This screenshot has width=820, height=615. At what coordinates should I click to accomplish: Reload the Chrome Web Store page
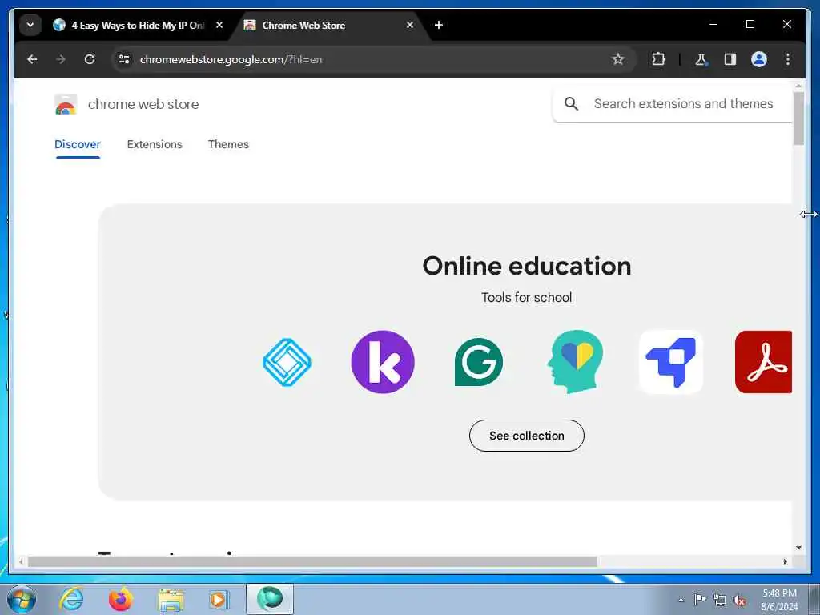(x=90, y=59)
